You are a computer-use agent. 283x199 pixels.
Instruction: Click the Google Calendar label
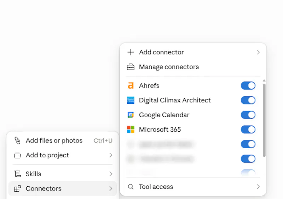(x=164, y=115)
